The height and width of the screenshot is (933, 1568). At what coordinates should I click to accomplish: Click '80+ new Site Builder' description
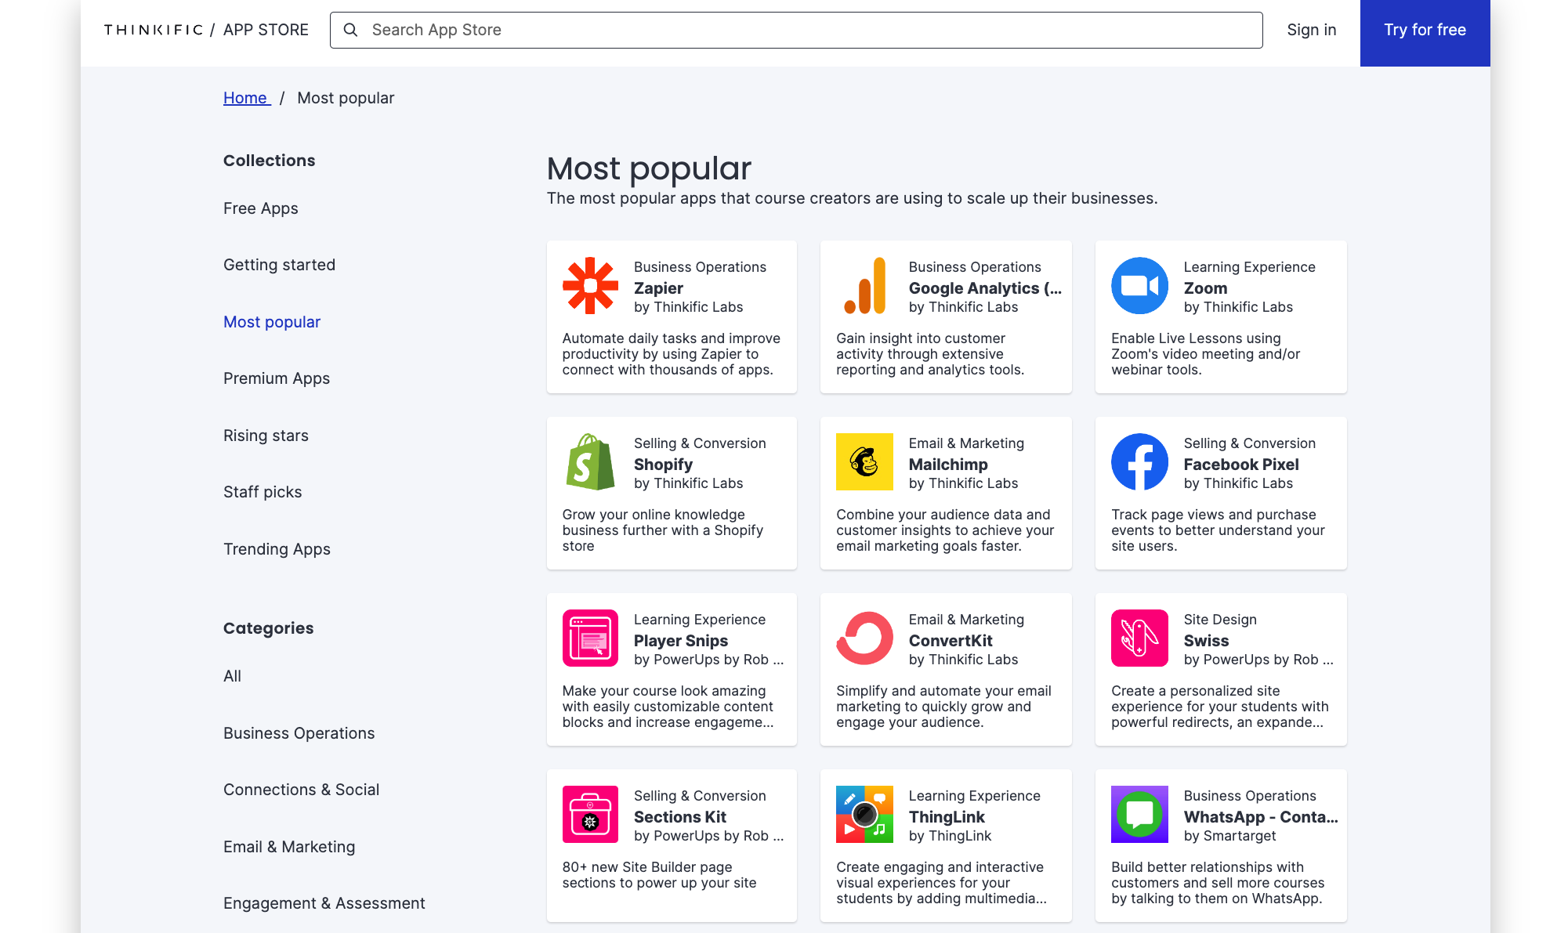point(659,875)
